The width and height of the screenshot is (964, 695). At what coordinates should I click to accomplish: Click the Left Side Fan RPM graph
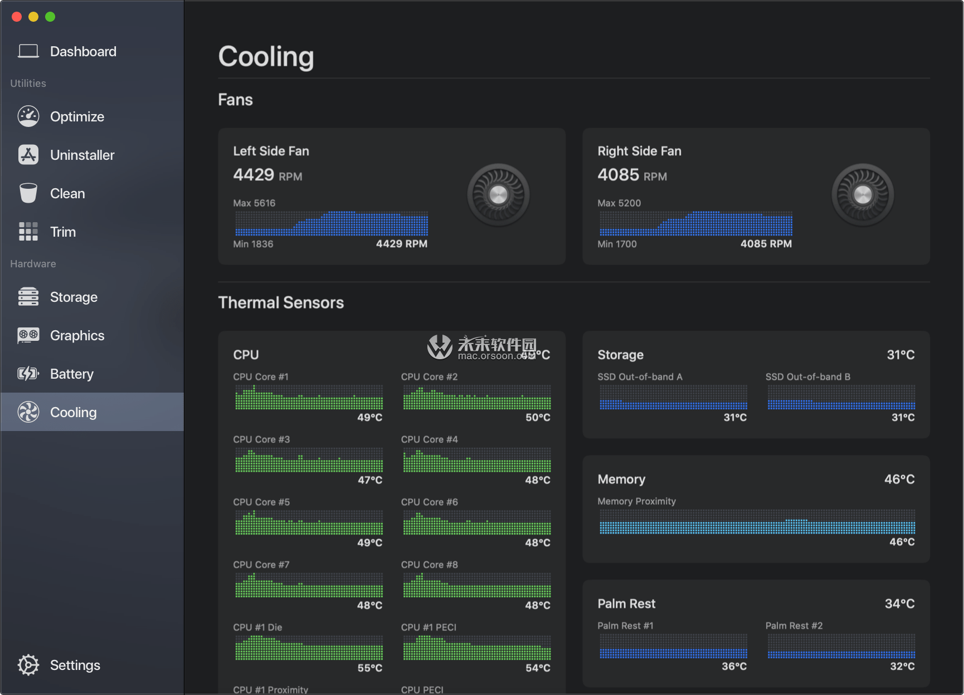[x=331, y=223]
